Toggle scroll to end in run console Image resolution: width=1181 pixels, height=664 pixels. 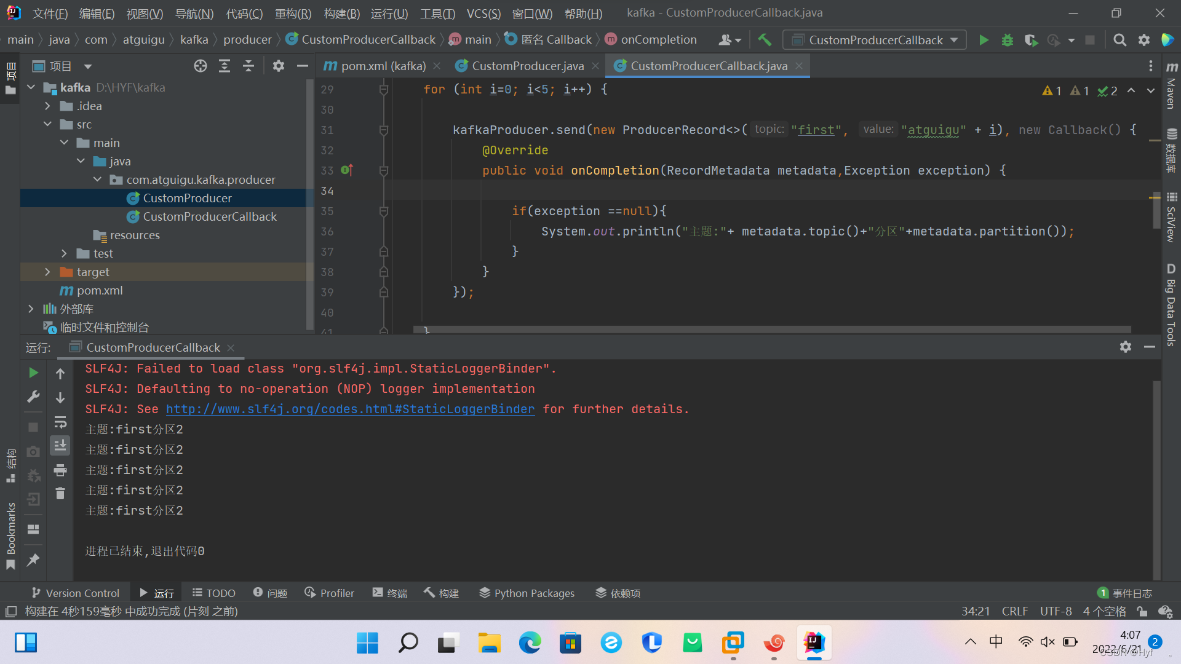60,445
